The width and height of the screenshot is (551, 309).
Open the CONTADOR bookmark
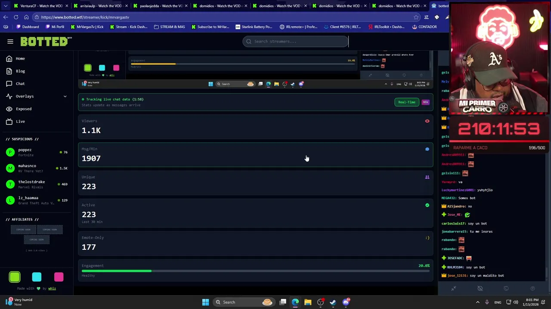(x=424, y=27)
